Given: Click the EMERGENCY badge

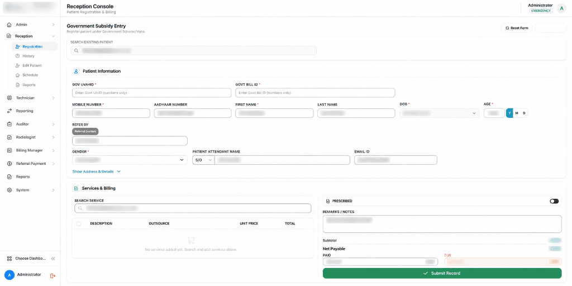Looking at the screenshot, I should pos(541,11).
